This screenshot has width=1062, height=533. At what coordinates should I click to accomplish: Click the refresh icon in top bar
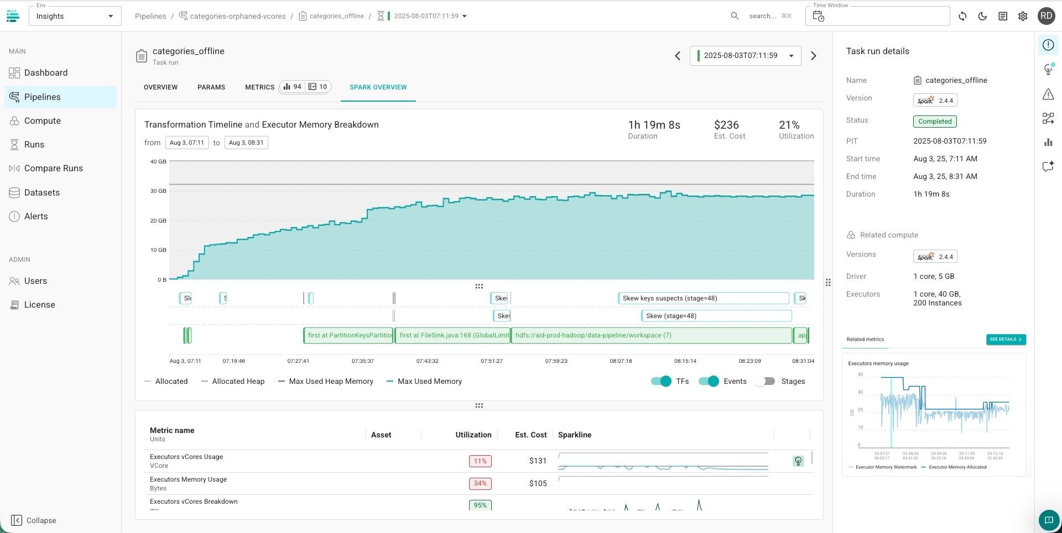(962, 16)
